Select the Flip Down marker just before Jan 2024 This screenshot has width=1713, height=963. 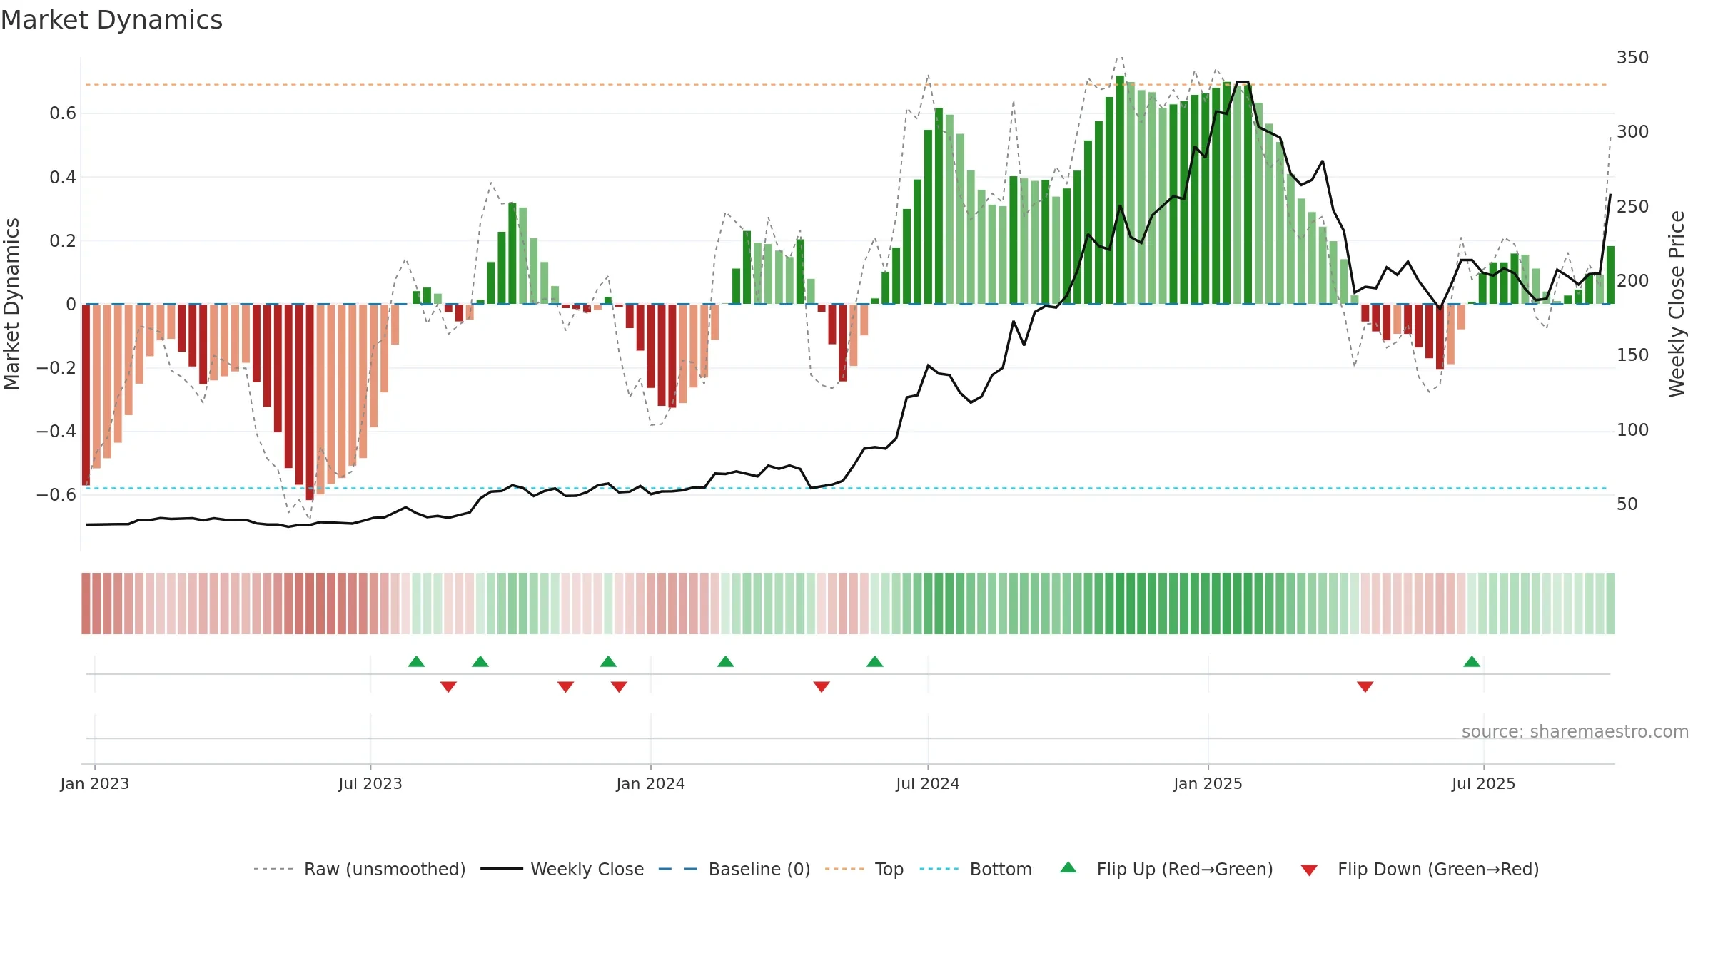[x=619, y=687]
